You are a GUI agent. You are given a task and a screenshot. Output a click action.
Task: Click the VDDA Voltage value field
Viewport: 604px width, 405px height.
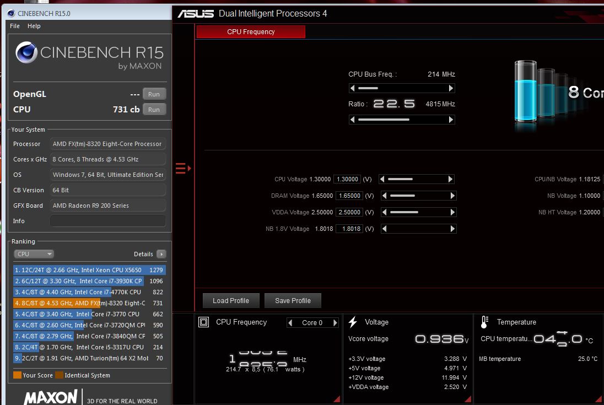pyautogui.click(x=349, y=212)
